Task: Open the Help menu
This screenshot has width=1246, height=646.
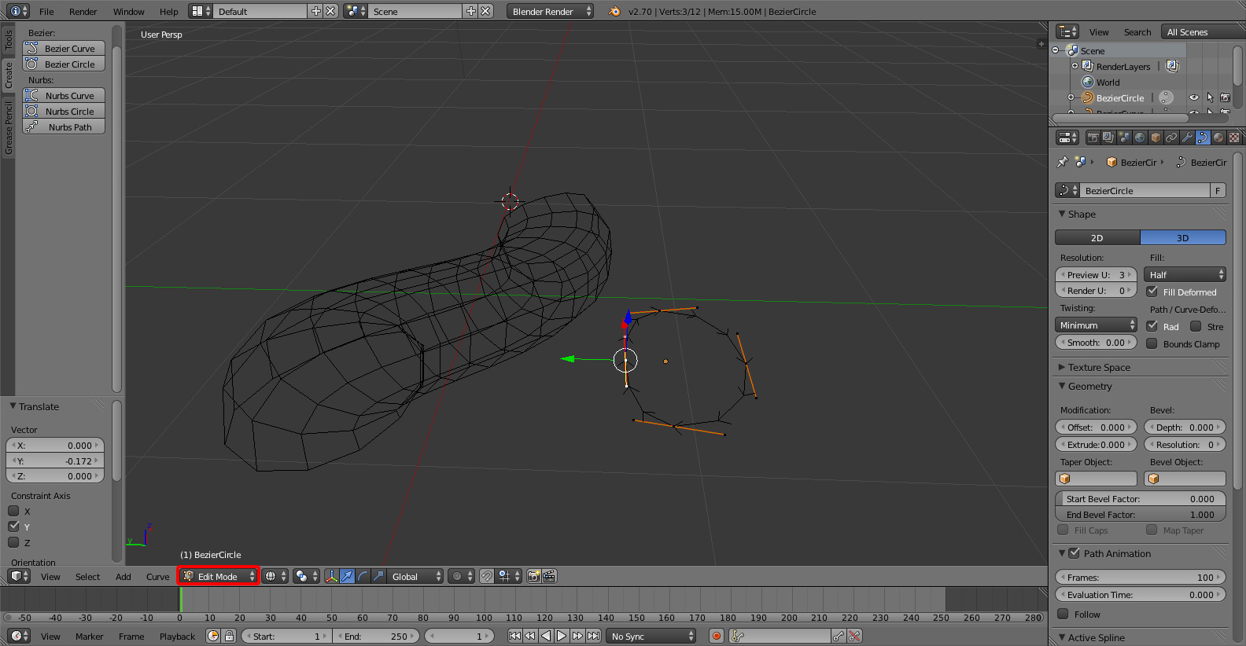Action: click(x=168, y=11)
